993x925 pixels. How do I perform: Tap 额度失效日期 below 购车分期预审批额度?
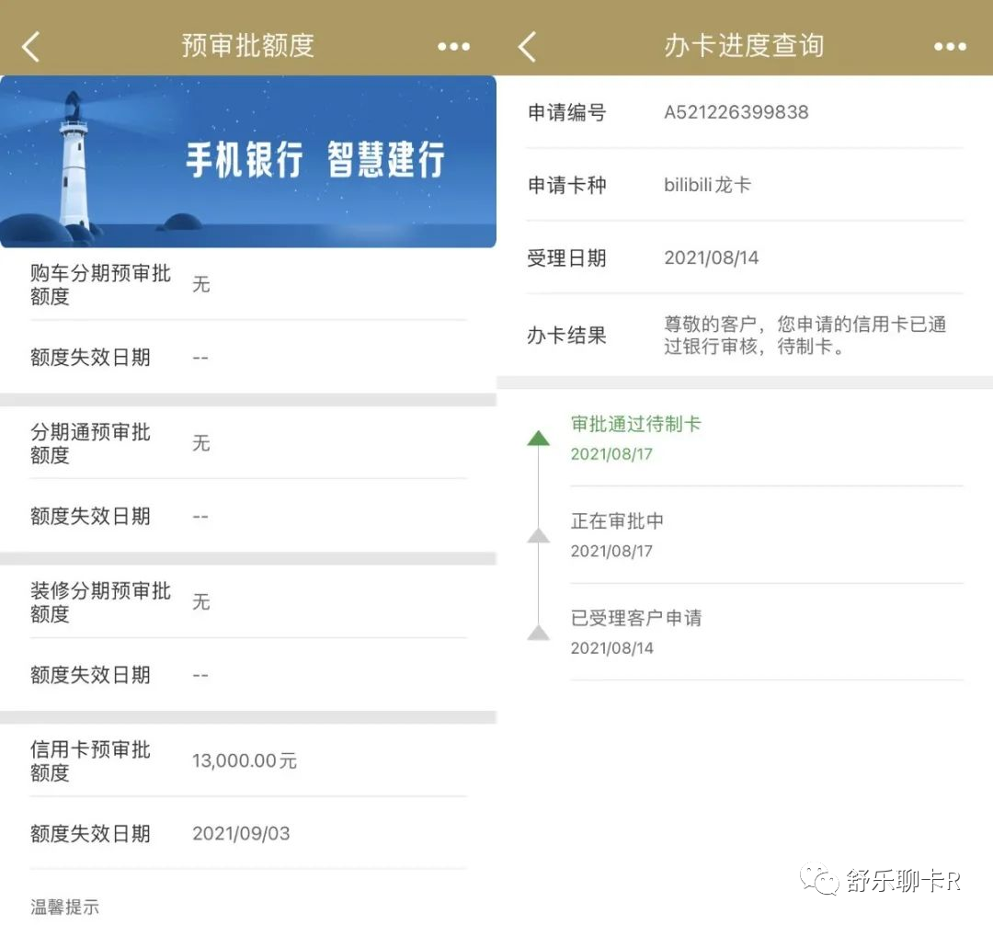pyautogui.click(x=90, y=357)
